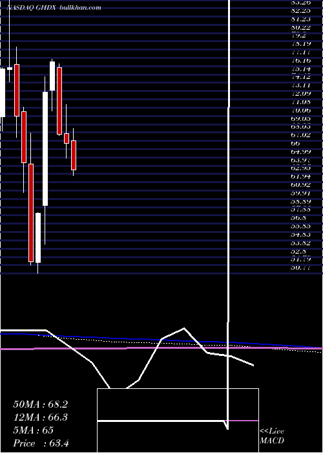Click the 52.8 price axis label

coord(298,251)
